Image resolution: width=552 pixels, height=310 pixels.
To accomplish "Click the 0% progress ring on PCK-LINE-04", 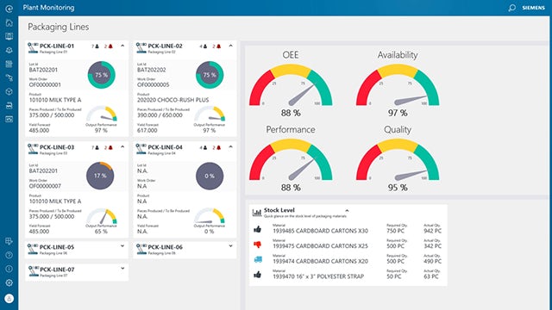I will (x=210, y=176).
